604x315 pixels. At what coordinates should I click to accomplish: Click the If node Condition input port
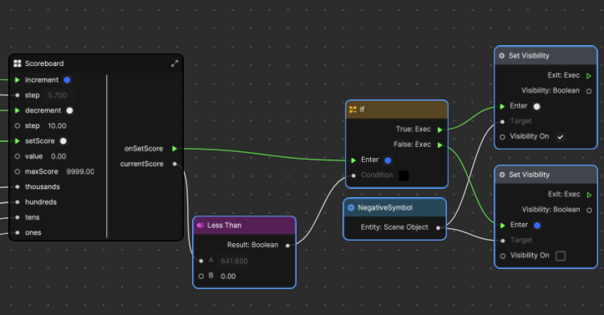[353, 175]
